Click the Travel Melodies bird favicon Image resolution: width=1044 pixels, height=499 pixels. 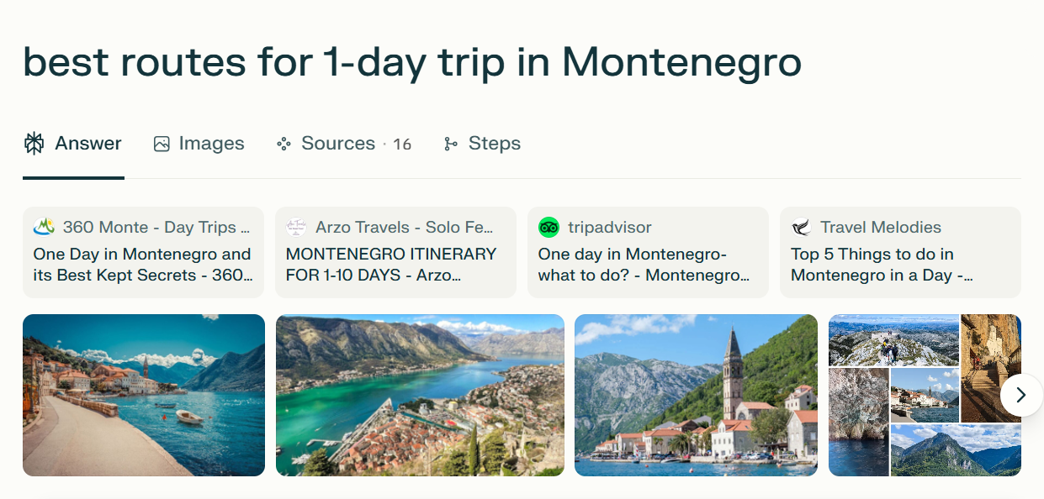click(x=801, y=227)
